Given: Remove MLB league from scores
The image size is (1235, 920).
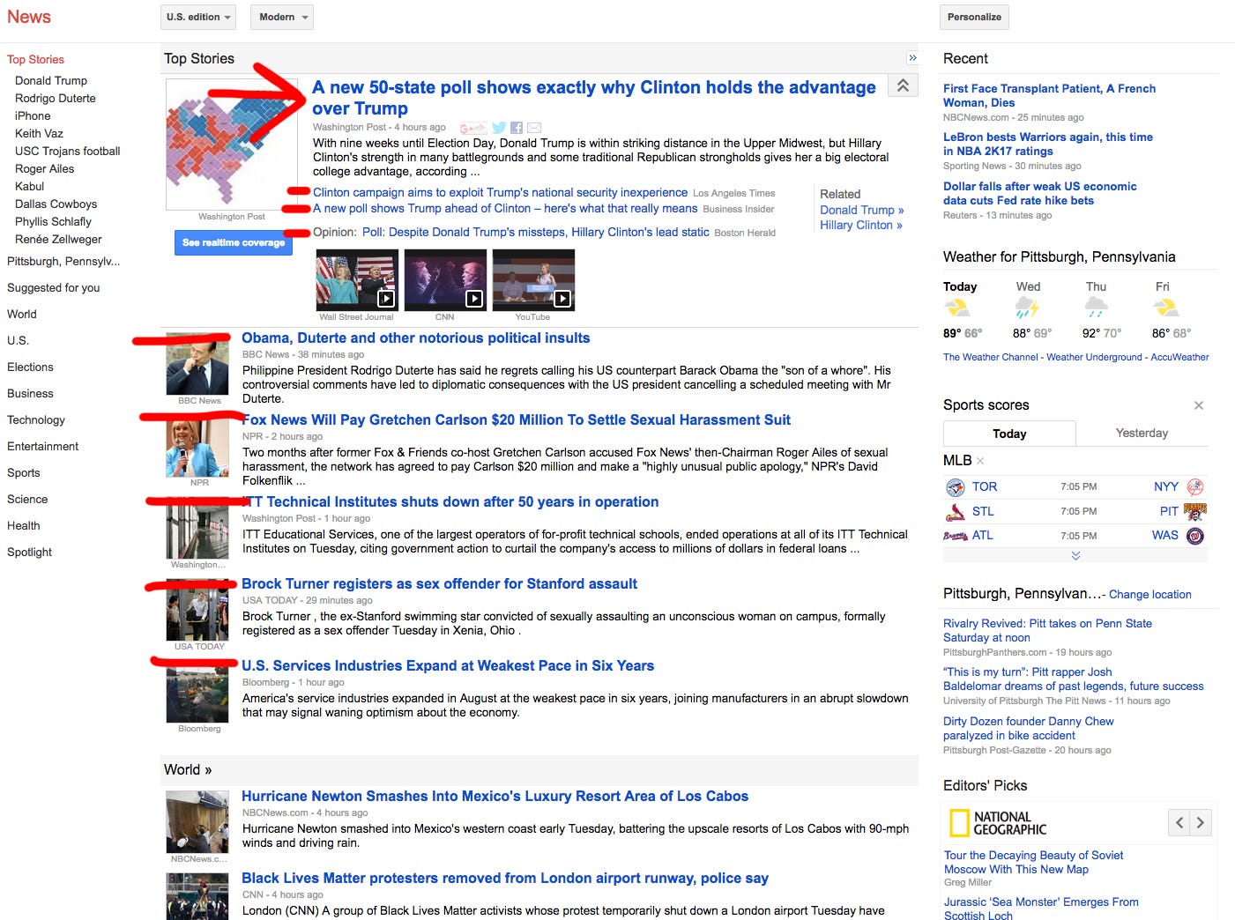Looking at the screenshot, I should [980, 461].
